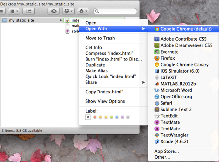
Task: Apply the green label color
Action: click(111, 117)
